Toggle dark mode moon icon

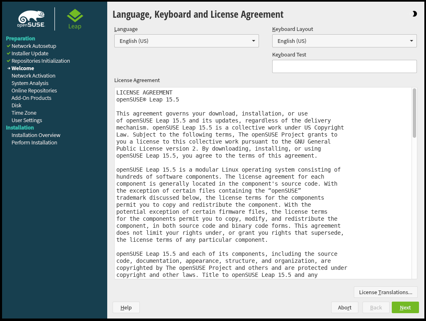[414, 14]
